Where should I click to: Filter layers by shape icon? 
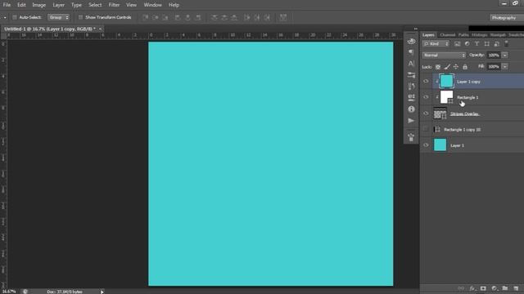click(x=487, y=44)
